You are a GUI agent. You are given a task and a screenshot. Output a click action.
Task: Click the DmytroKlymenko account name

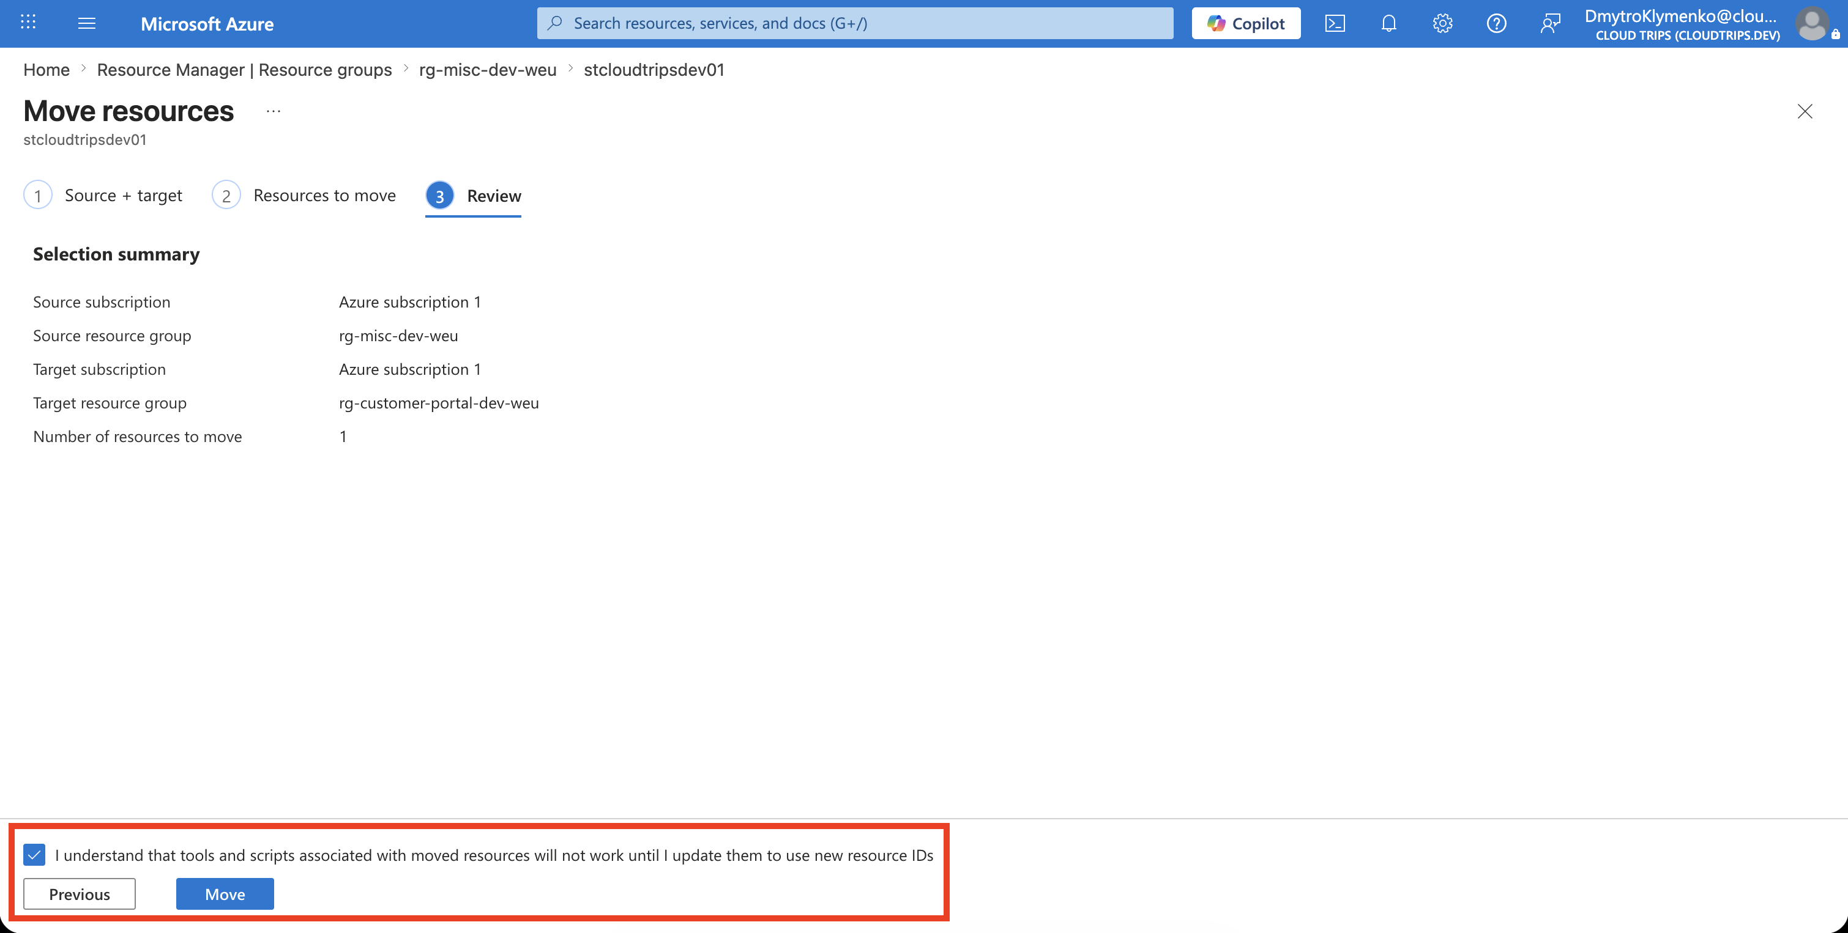tap(1681, 16)
